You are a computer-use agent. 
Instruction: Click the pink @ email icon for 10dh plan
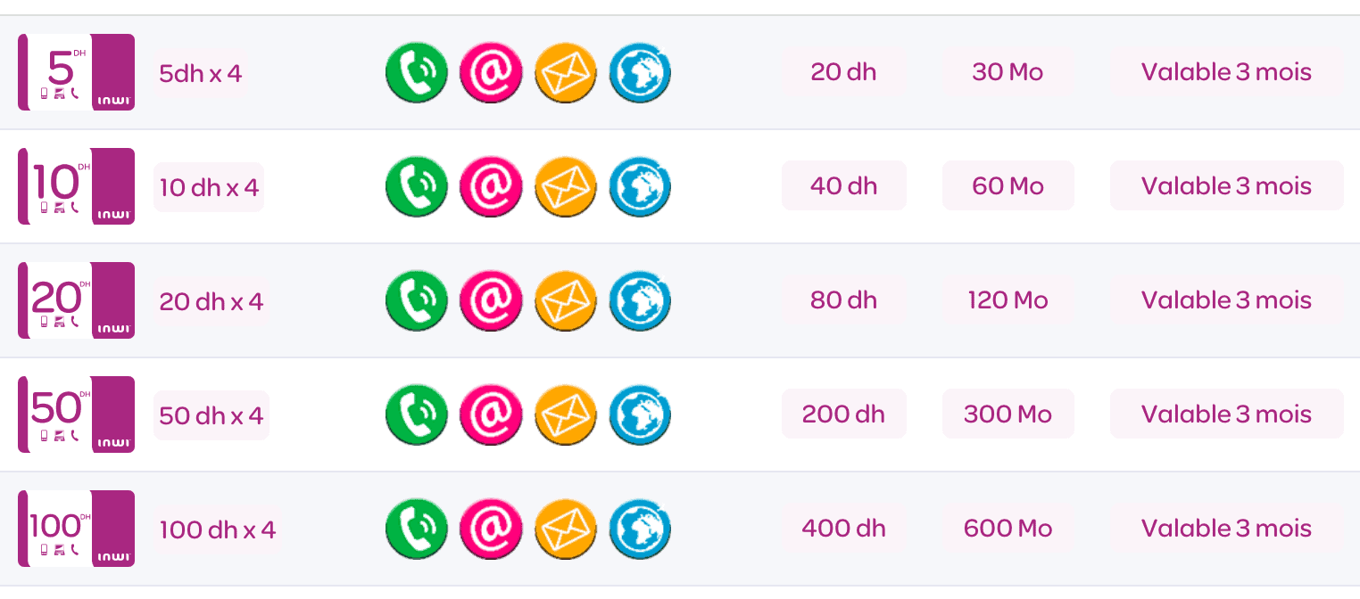click(x=491, y=186)
